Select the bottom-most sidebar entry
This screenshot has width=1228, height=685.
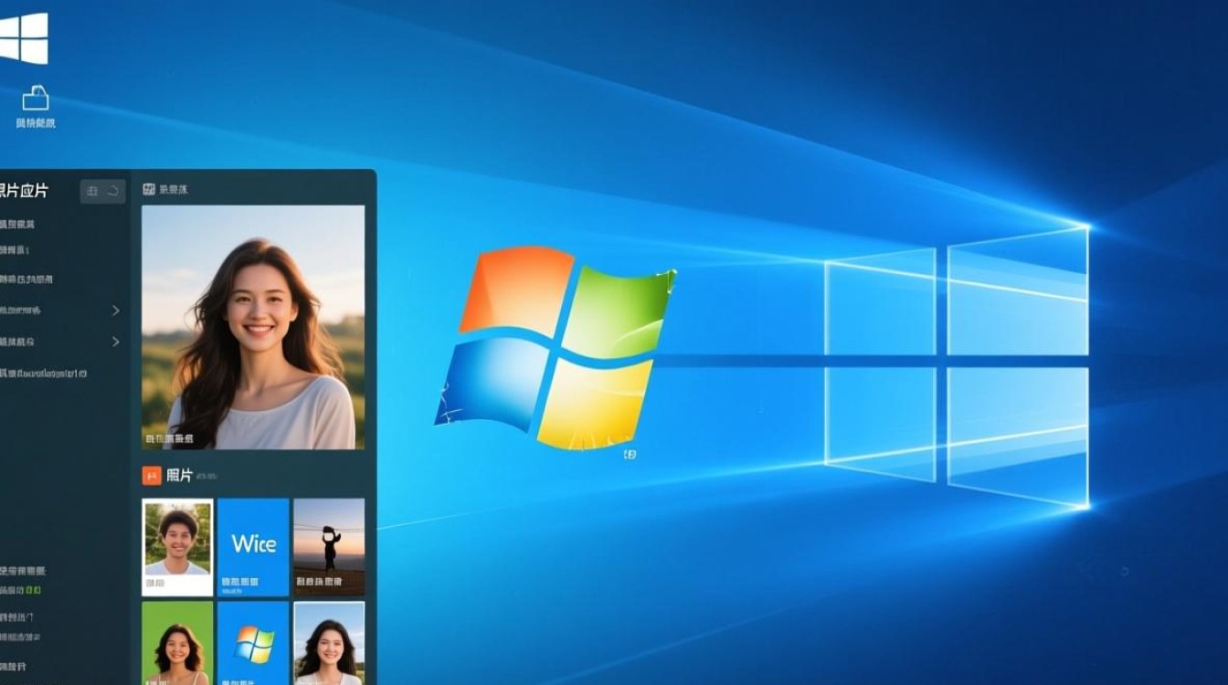tap(15, 666)
